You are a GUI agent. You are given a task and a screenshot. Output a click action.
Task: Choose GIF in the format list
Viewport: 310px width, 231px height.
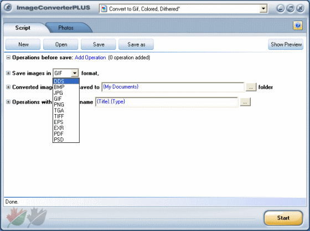[66, 99]
